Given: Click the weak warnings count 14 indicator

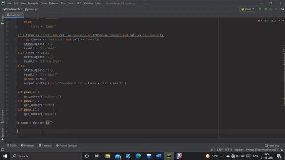Looking at the screenshot, I should 267,20.
